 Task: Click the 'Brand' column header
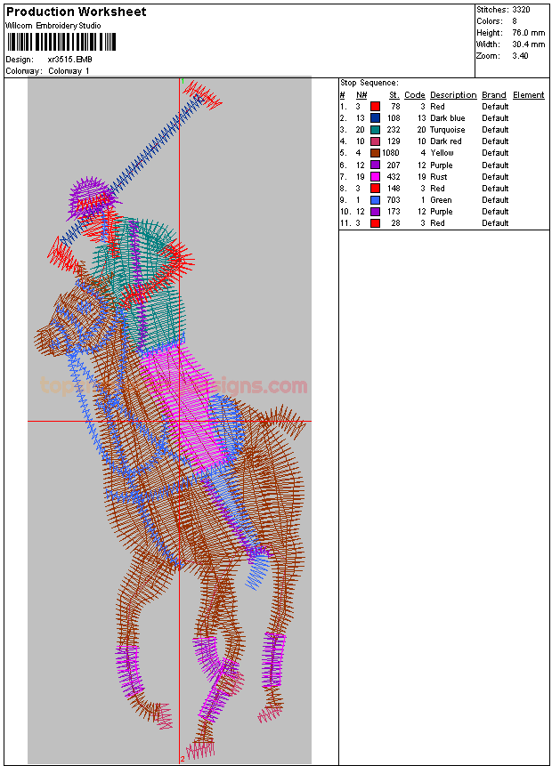point(494,95)
